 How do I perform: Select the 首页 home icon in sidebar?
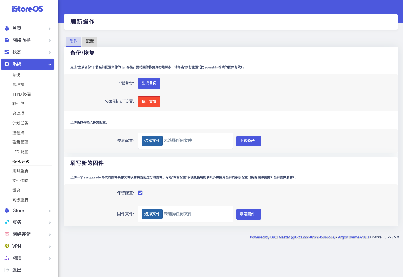pyautogui.click(x=7, y=28)
